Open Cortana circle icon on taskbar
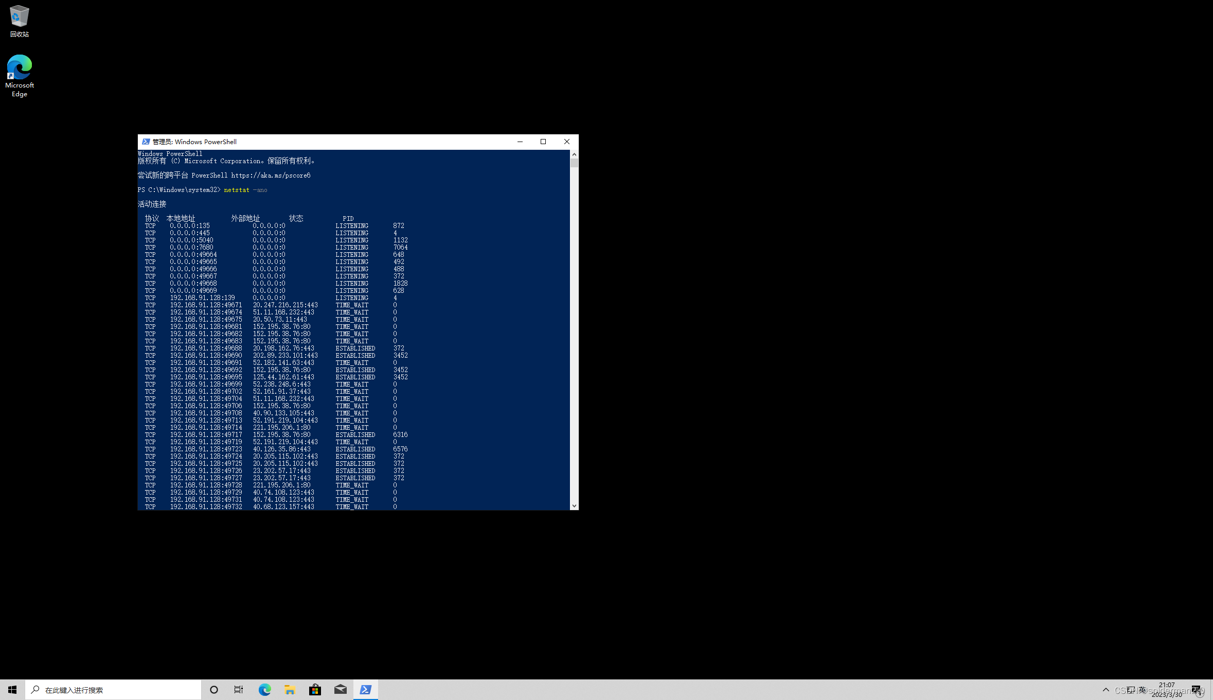Screen dimensions: 1213x700 (214, 690)
